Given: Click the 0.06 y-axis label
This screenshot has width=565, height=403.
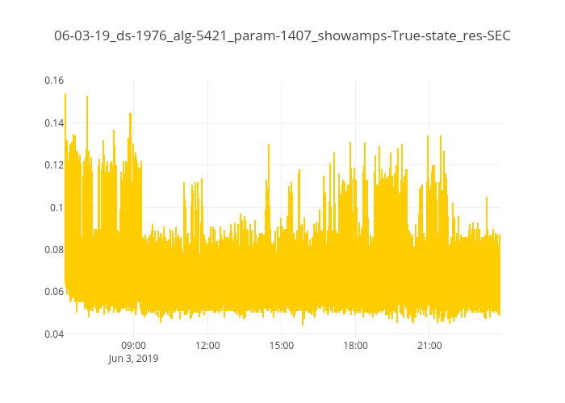Looking at the screenshot, I should [54, 292].
